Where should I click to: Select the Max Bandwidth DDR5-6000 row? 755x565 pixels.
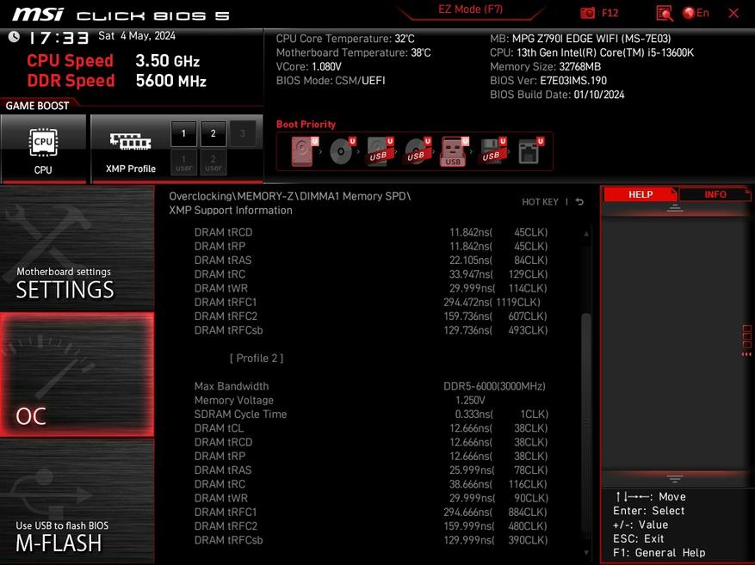[371, 386]
